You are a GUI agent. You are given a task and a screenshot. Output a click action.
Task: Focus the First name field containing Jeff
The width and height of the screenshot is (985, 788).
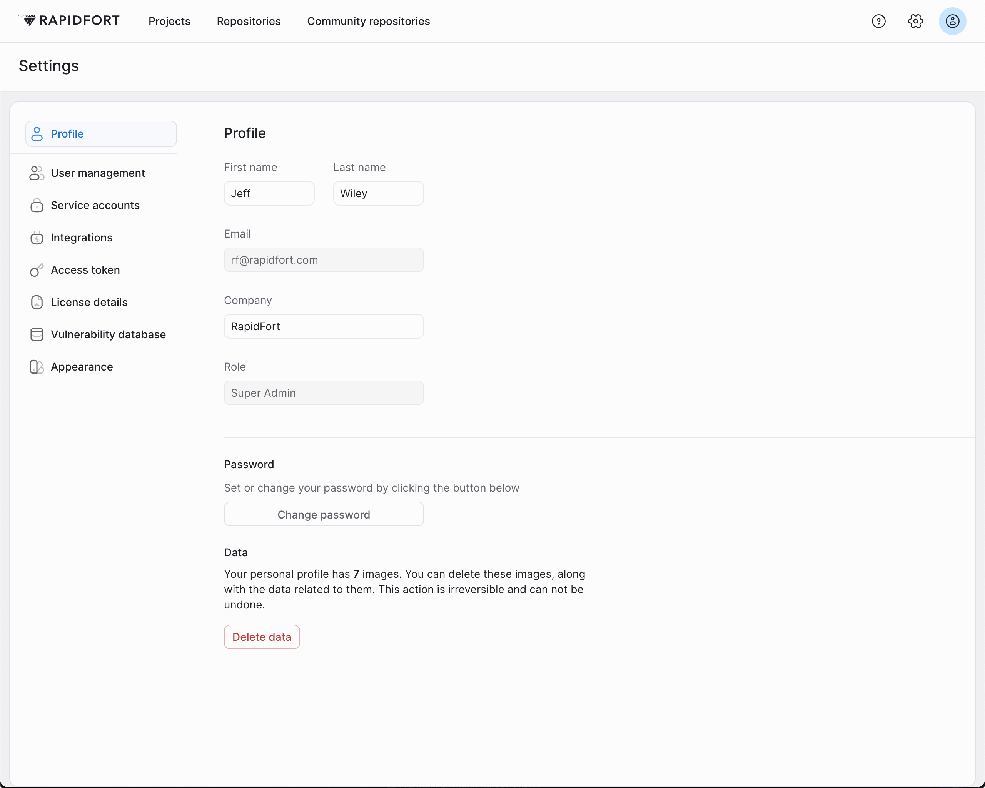point(269,194)
